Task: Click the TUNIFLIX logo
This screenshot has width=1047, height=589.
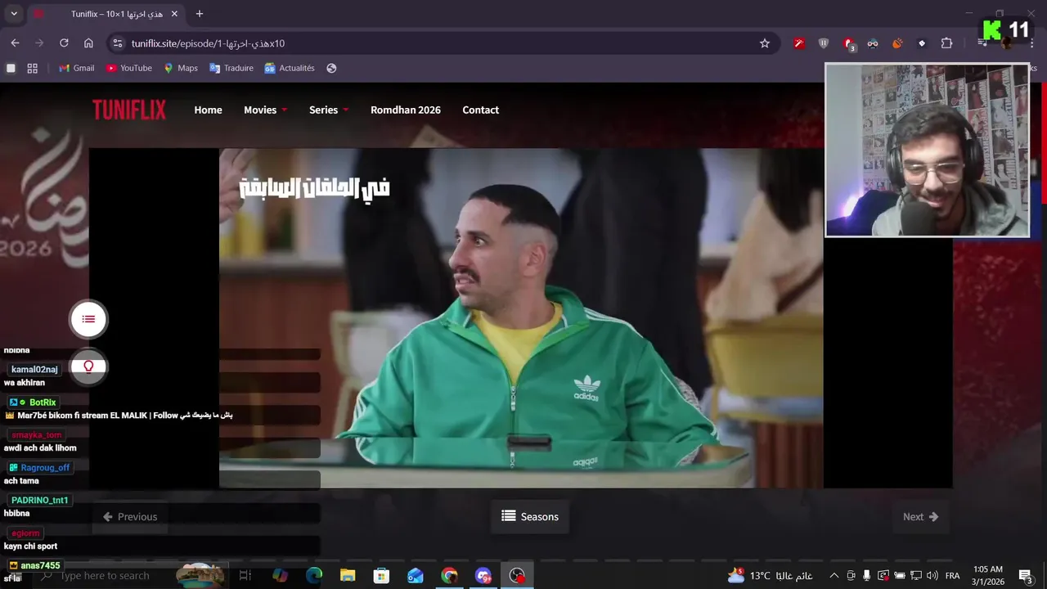Action: pos(129,110)
